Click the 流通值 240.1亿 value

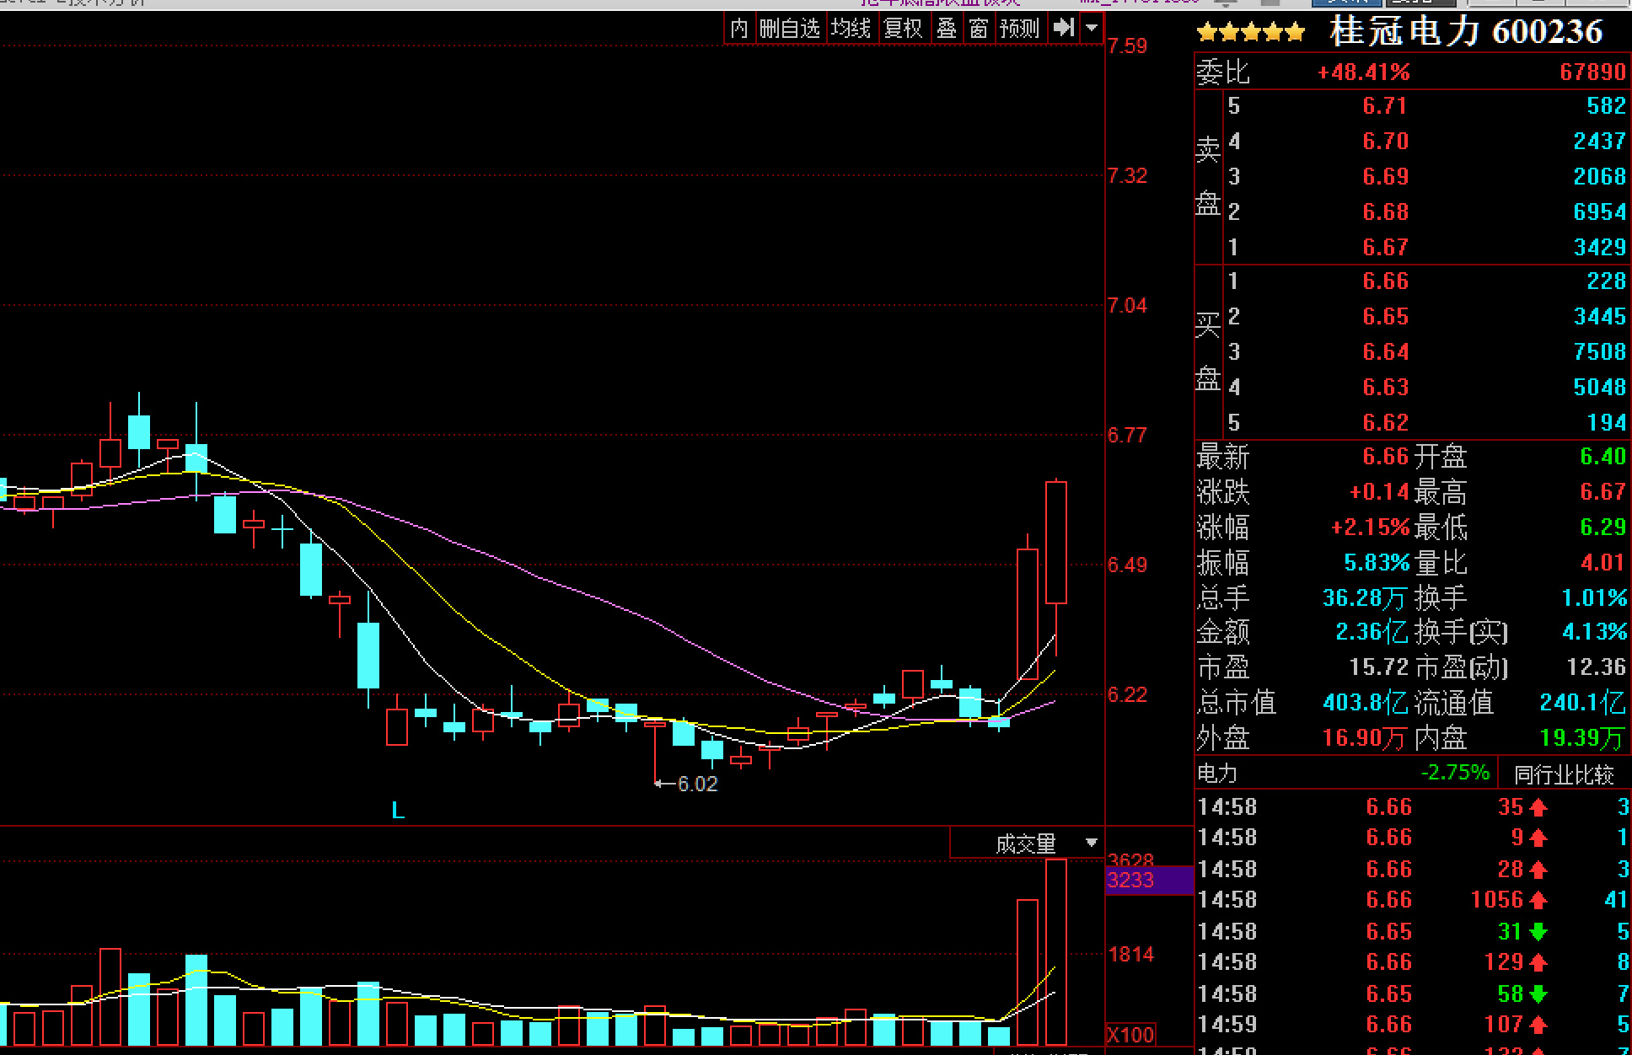pos(1582,703)
